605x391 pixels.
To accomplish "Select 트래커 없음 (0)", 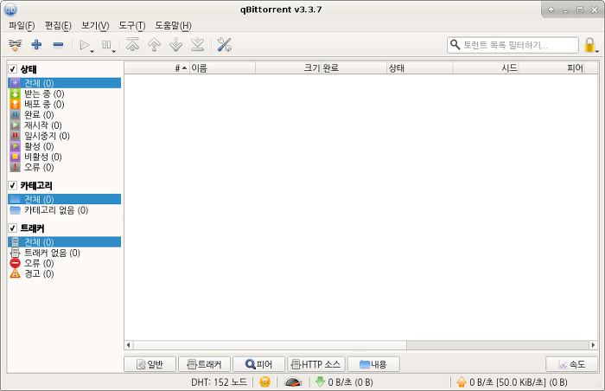I will 64,253.
